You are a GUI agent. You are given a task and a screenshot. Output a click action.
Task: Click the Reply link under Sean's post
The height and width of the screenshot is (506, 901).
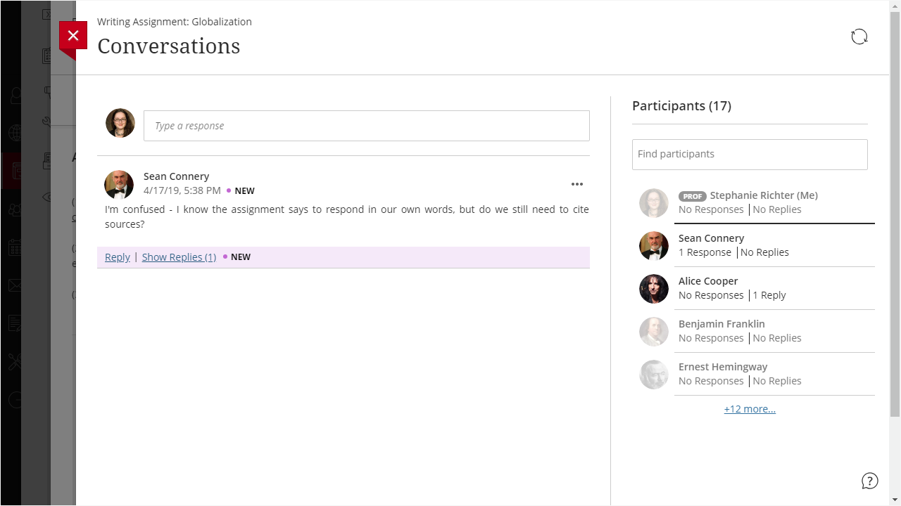[118, 257]
